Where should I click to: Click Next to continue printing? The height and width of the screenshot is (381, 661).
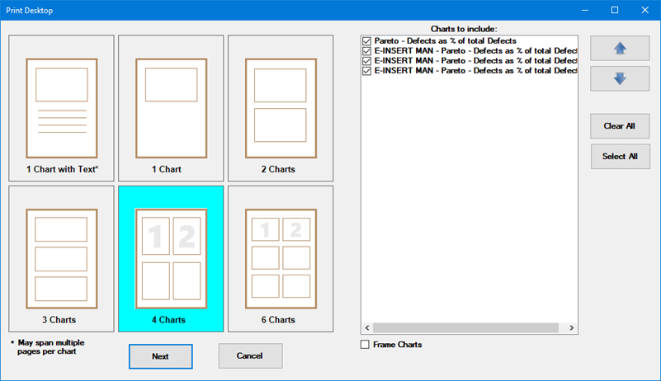coord(160,356)
